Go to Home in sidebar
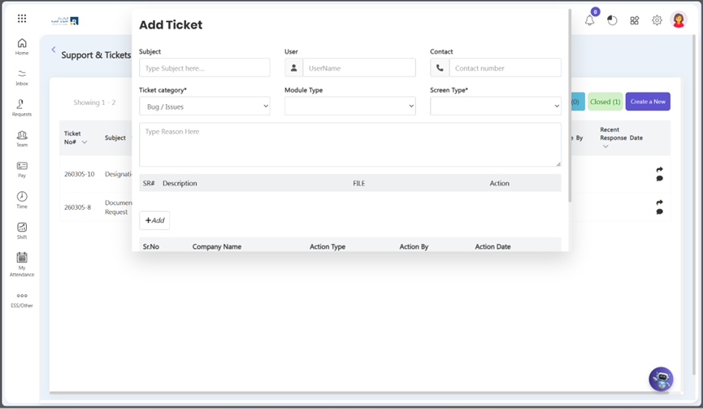This screenshot has height=409, width=703. pos(22,47)
